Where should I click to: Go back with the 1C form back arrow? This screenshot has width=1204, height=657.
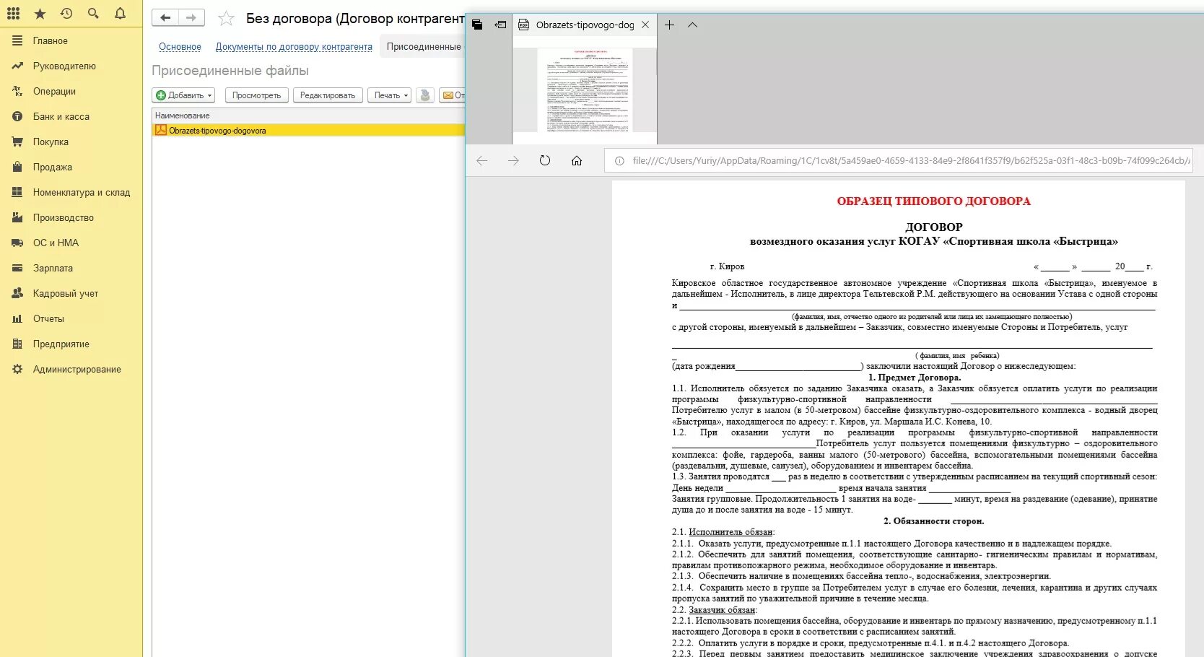coord(165,18)
